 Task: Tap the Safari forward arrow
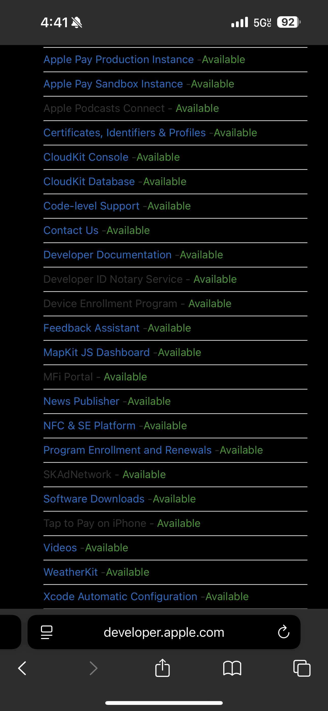tap(94, 668)
